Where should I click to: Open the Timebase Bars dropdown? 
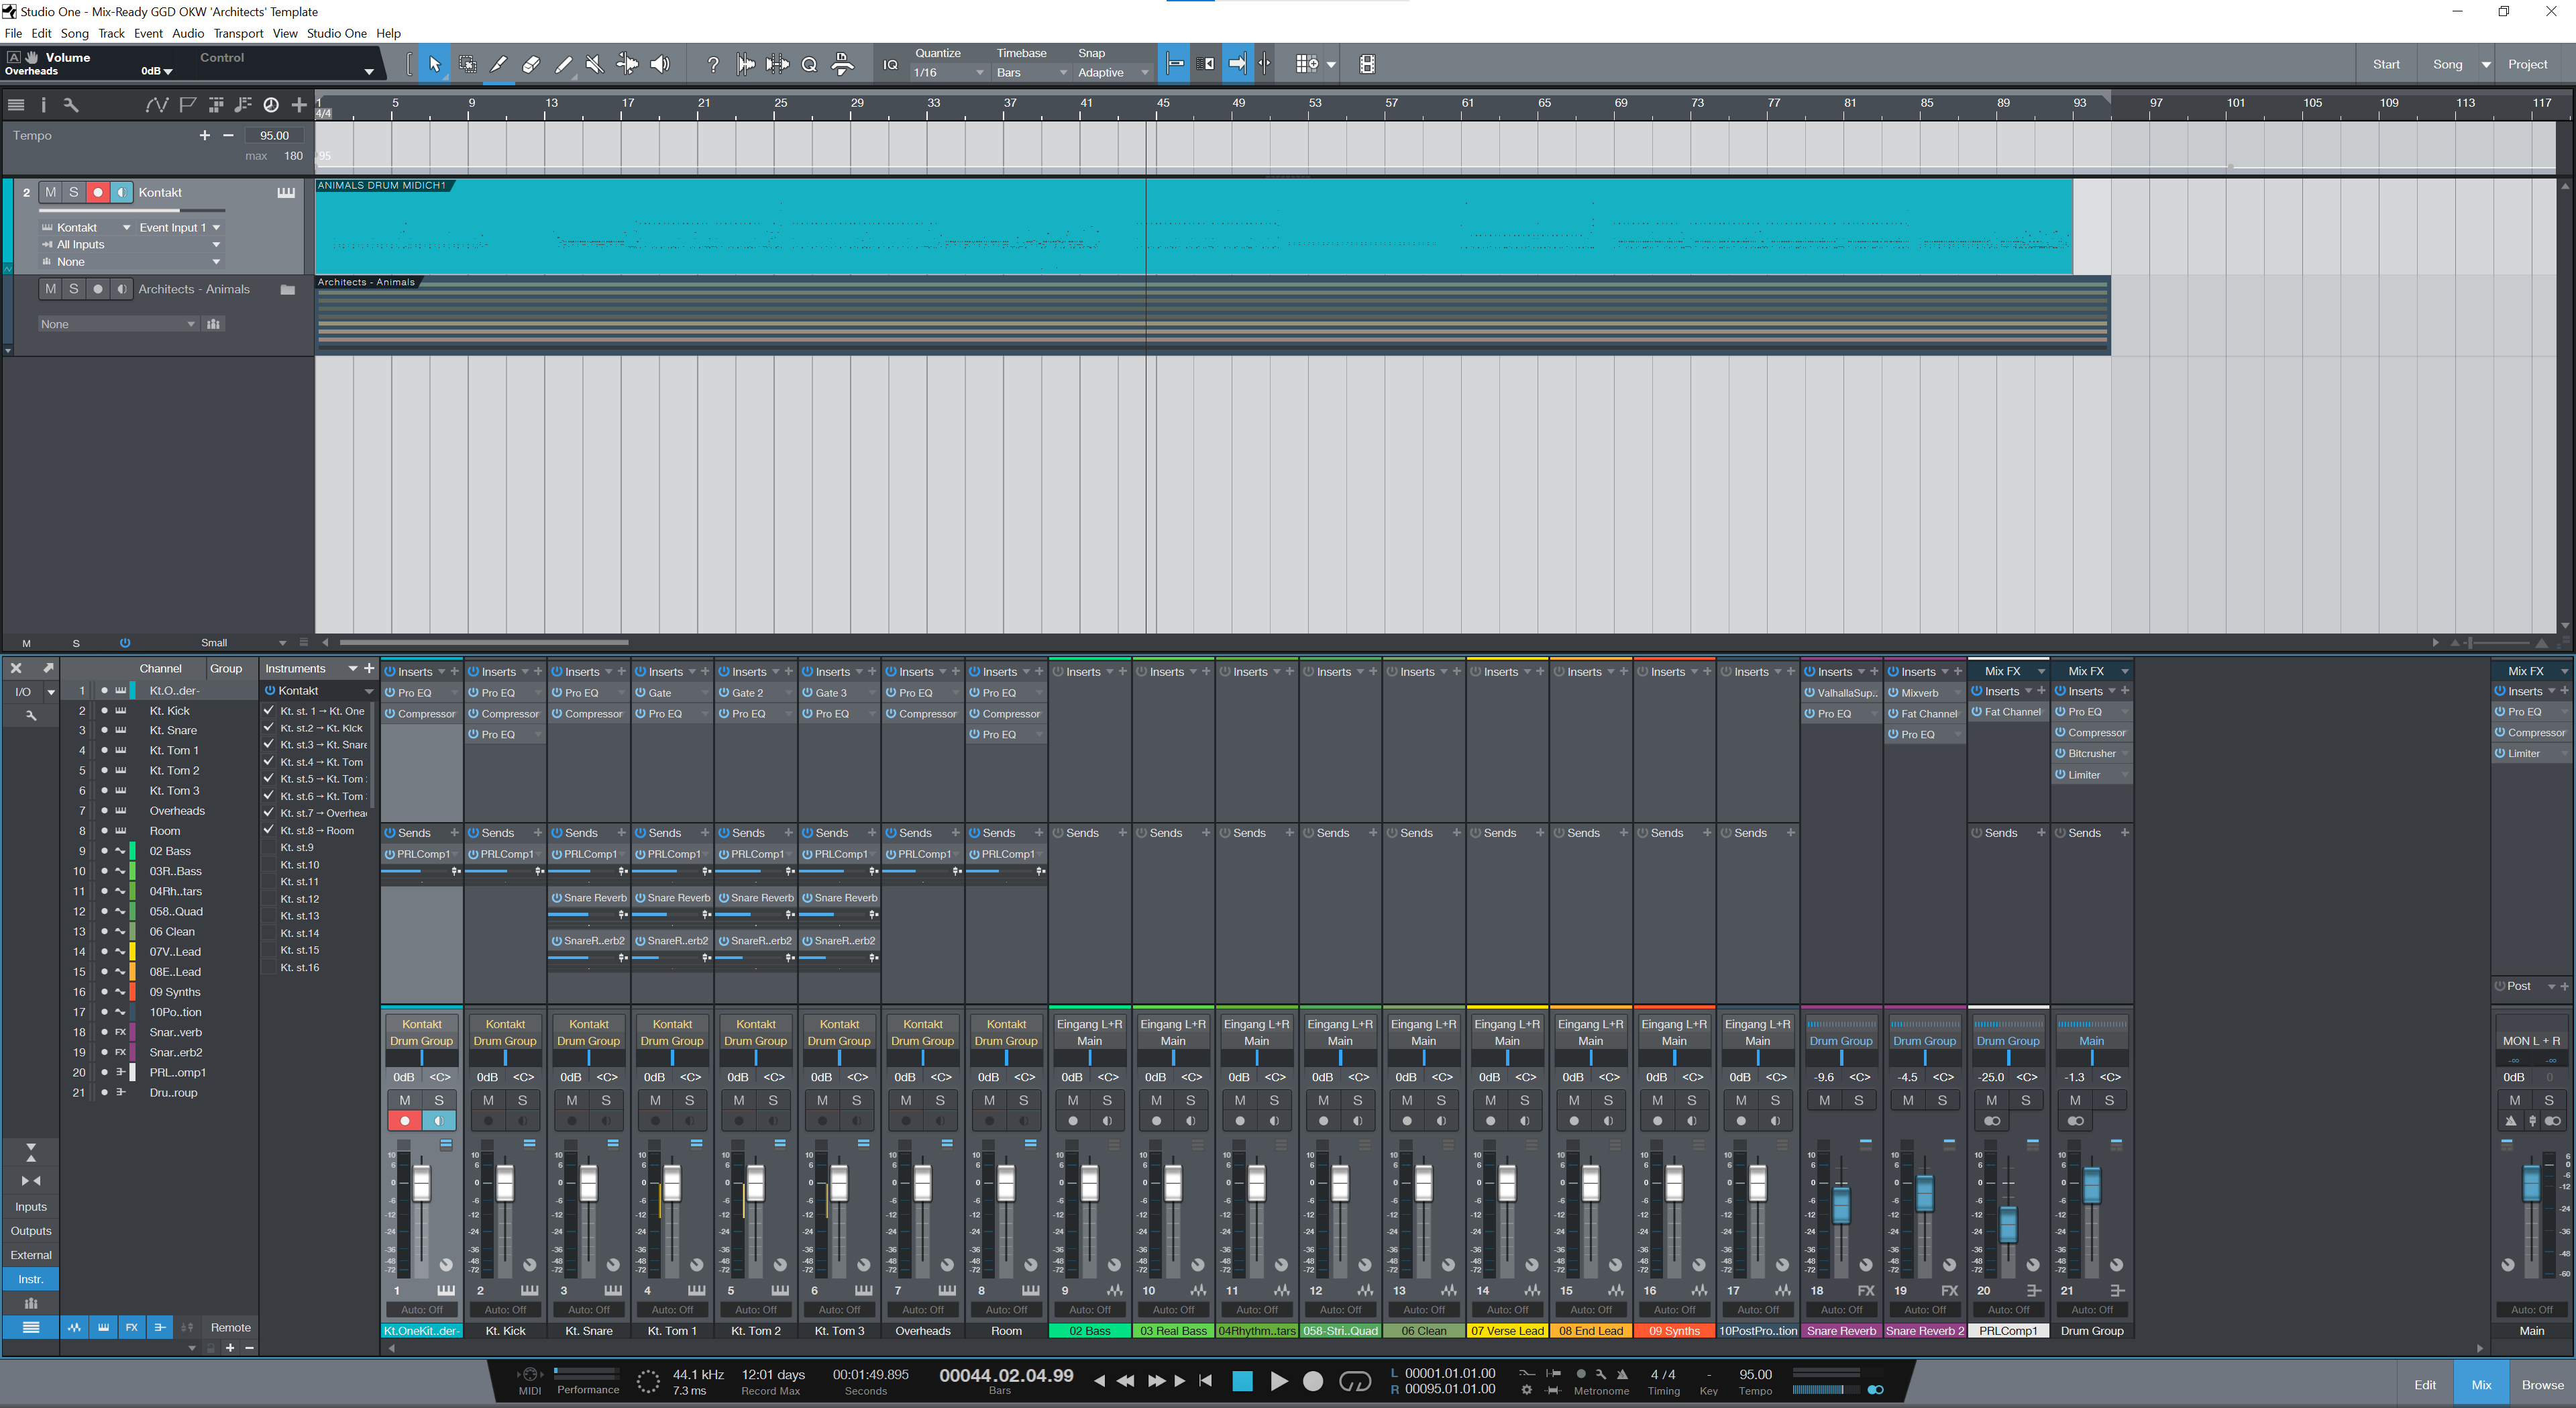(x=1030, y=72)
